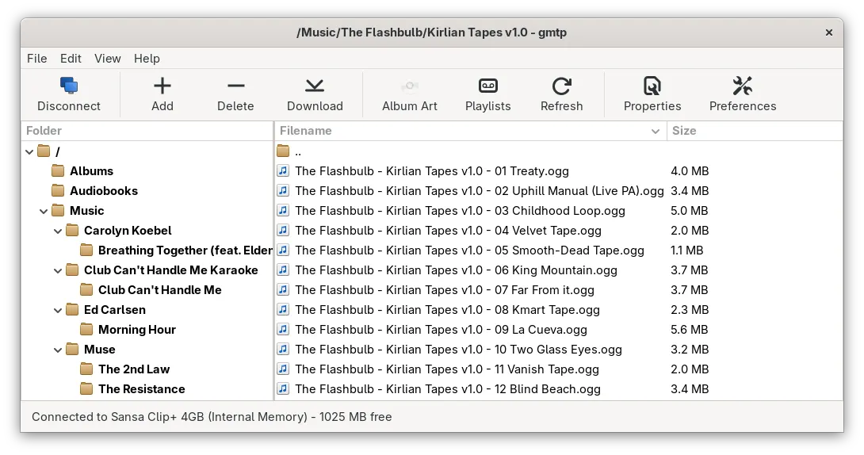Click the 1.1 MB size cell

686,250
